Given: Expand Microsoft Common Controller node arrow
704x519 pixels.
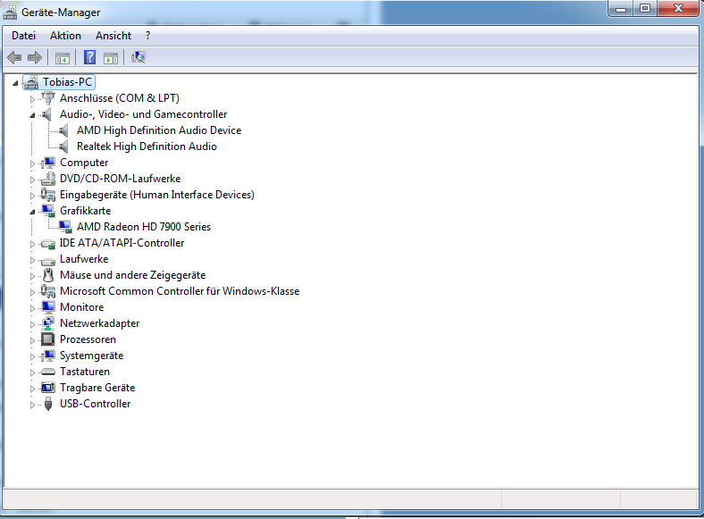Looking at the screenshot, I should (x=32, y=292).
